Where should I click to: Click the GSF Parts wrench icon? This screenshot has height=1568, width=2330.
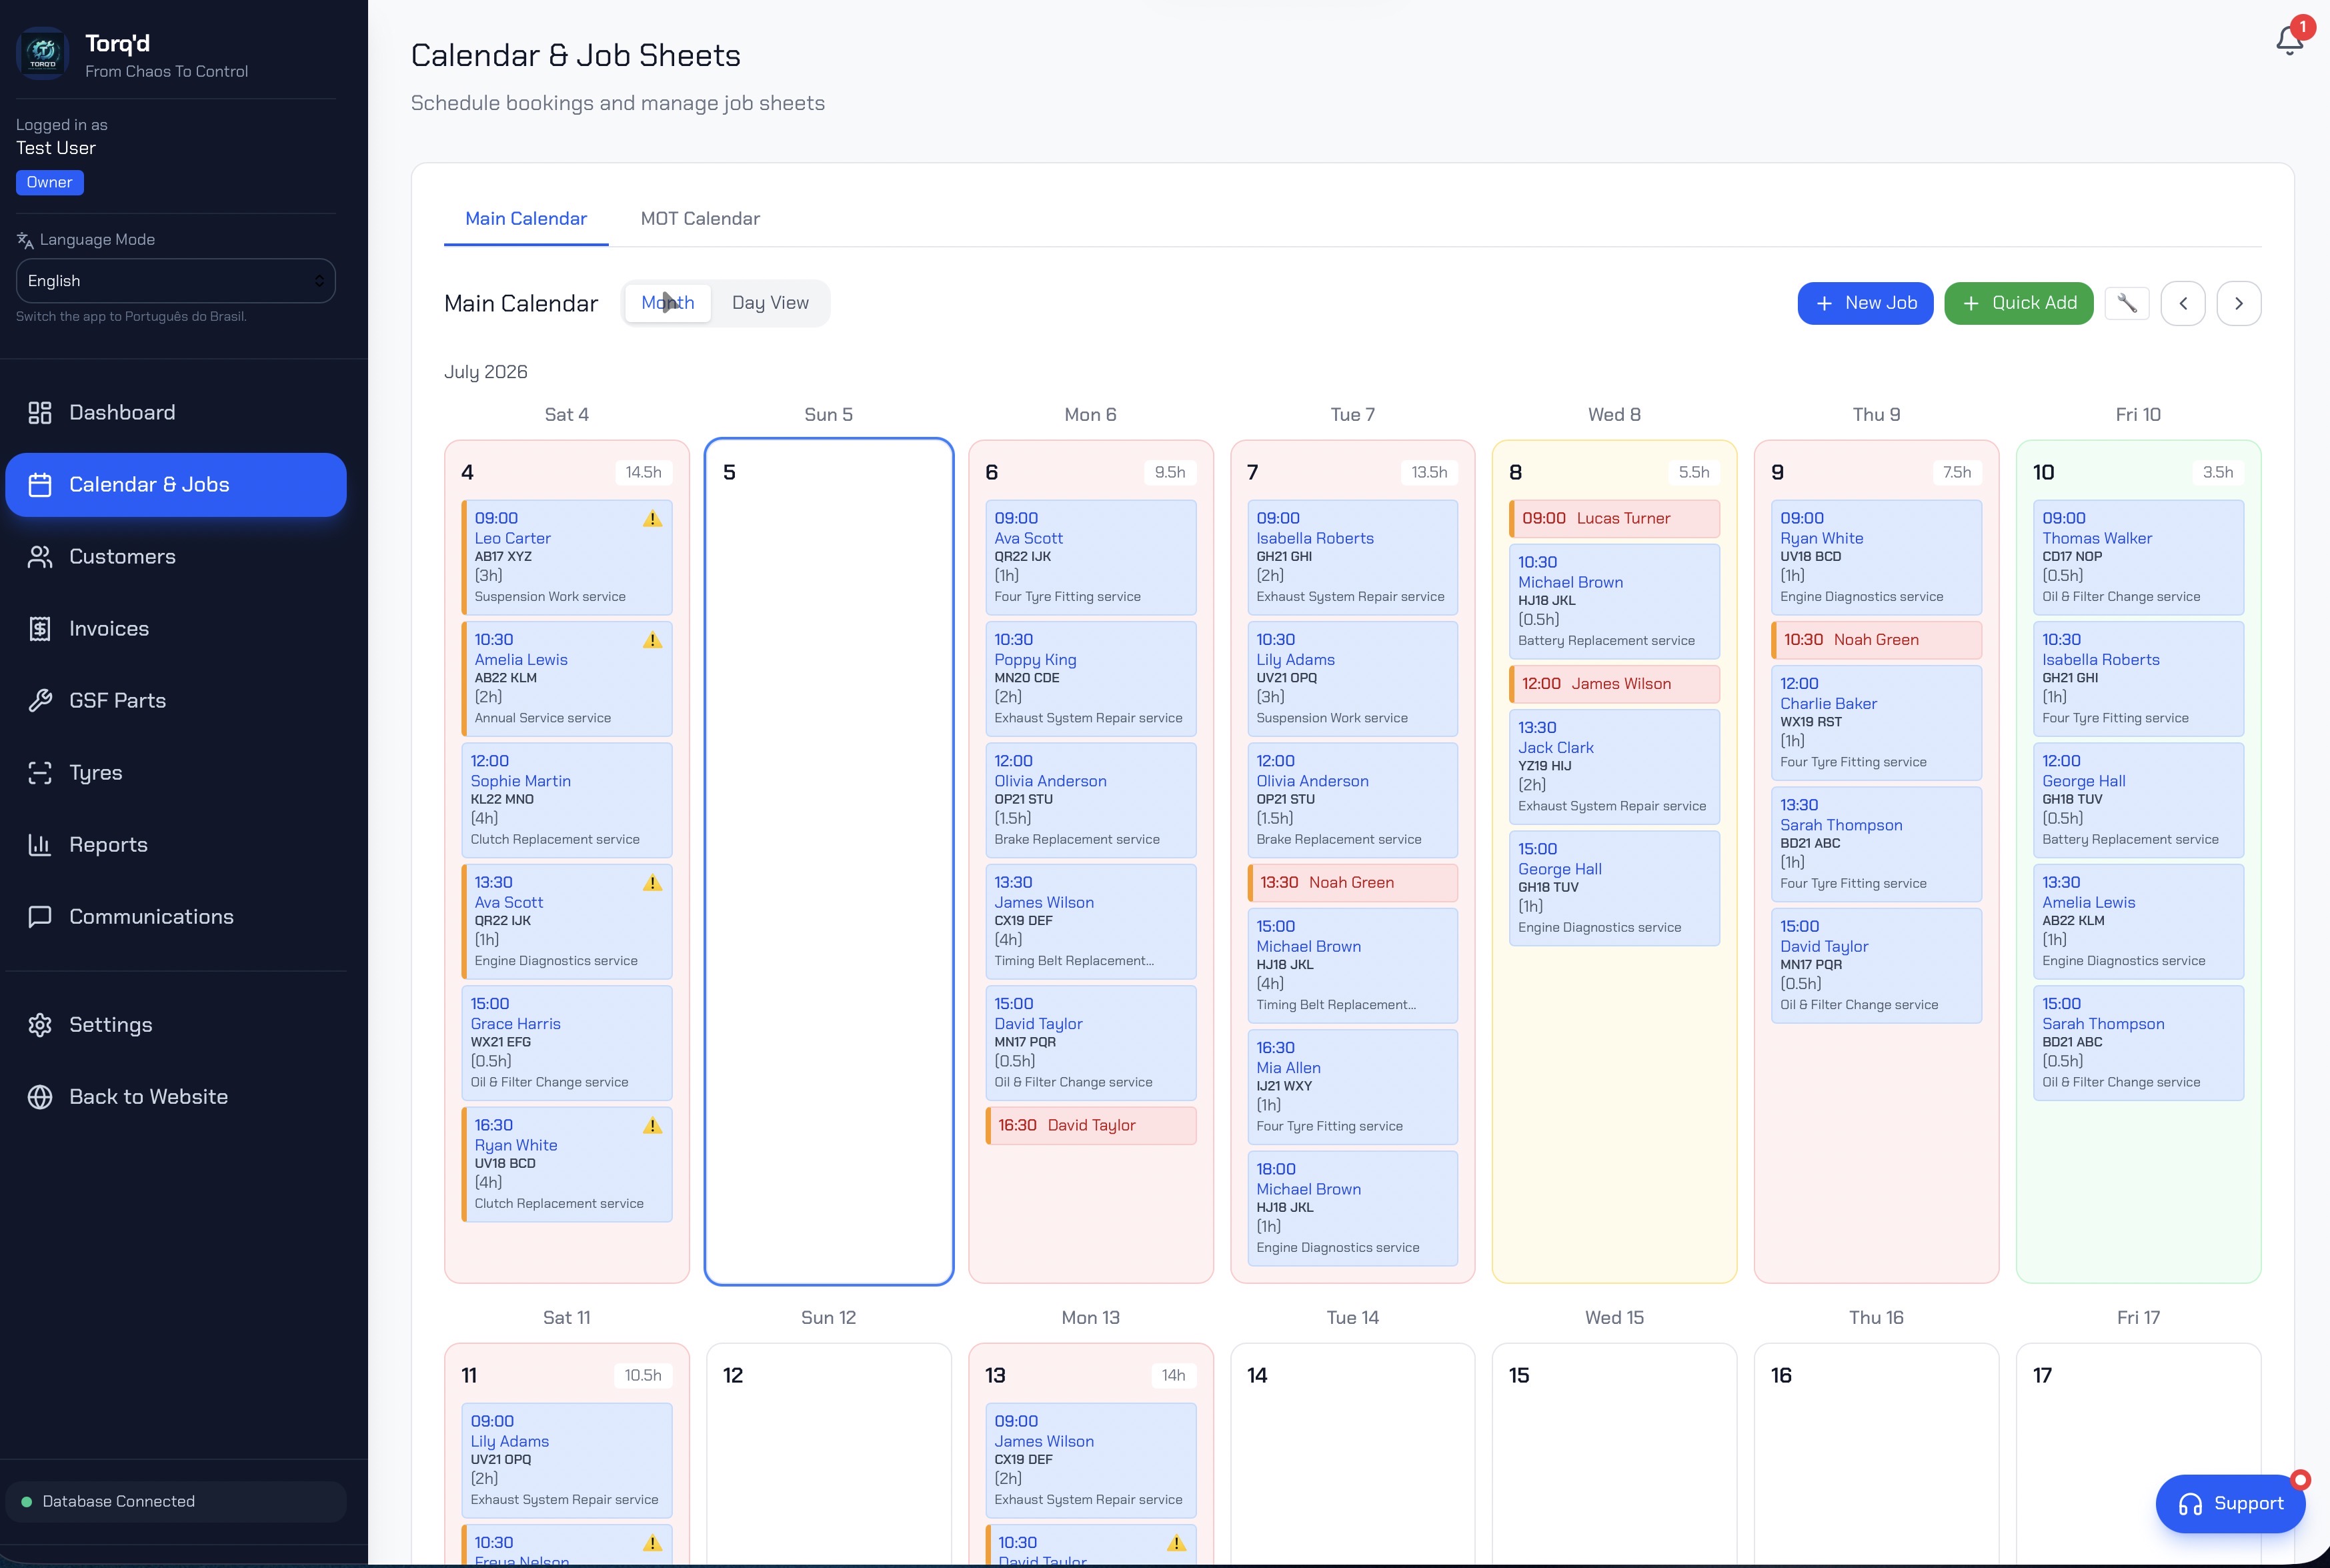tap(40, 701)
